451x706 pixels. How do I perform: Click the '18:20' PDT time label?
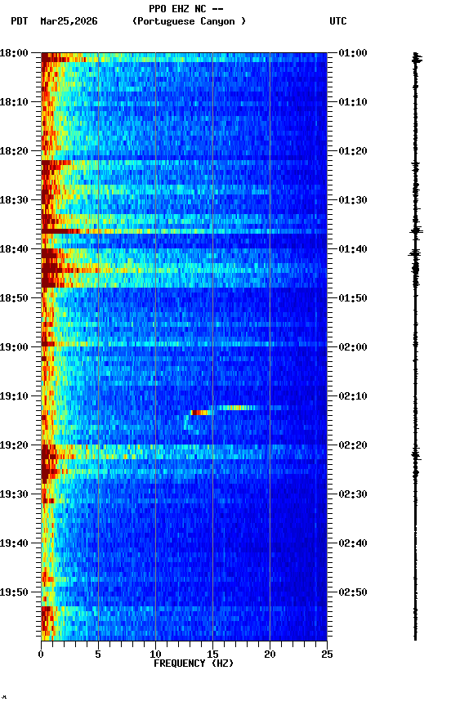point(14,151)
